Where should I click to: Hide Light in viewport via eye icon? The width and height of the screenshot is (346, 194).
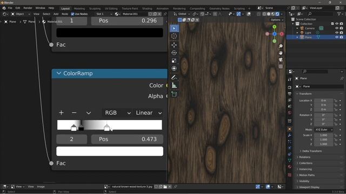tap(337, 33)
